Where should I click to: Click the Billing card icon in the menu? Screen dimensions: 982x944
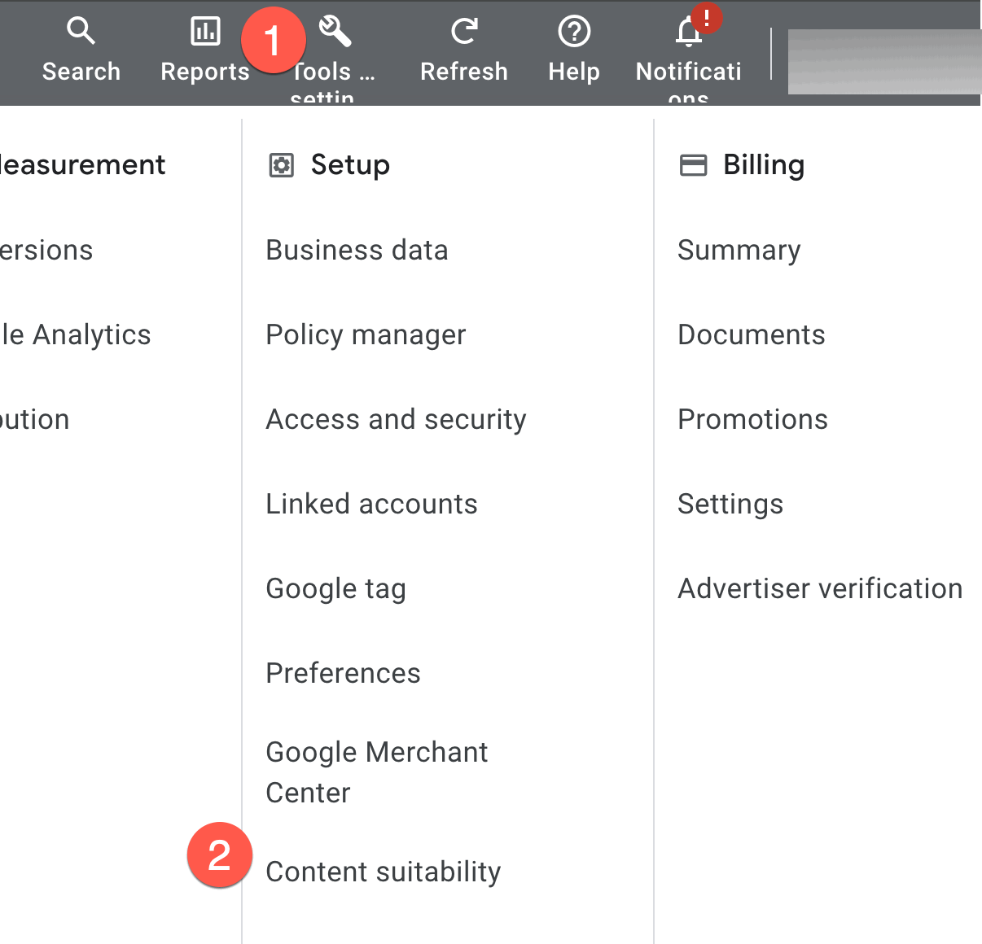click(693, 164)
